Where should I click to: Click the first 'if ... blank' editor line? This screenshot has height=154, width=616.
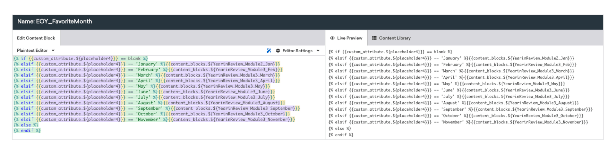pos(81,59)
